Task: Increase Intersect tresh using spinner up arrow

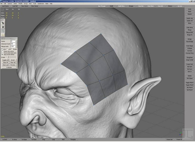Action: tap(16, 43)
